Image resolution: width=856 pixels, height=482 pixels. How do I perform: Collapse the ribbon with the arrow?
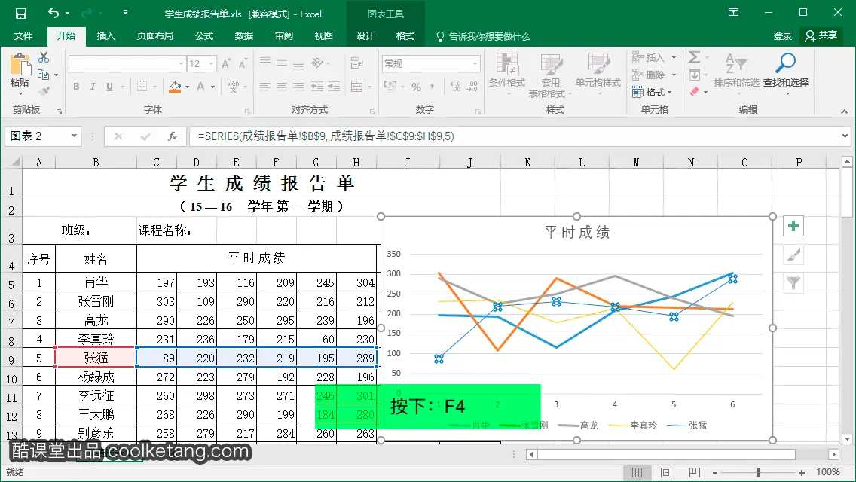[845, 111]
